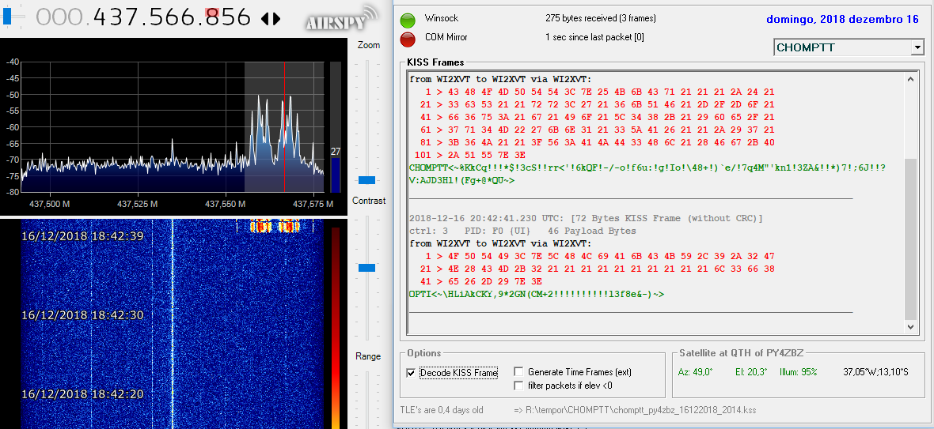Click the right arrow beside the frequency
The width and height of the screenshot is (934, 429).
tap(276, 18)
